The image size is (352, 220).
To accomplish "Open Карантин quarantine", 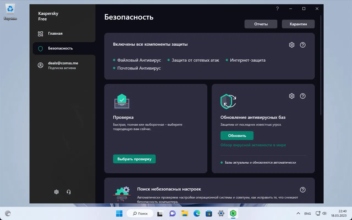I will click(298, 24).
